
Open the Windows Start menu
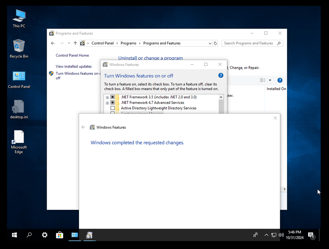14,235
